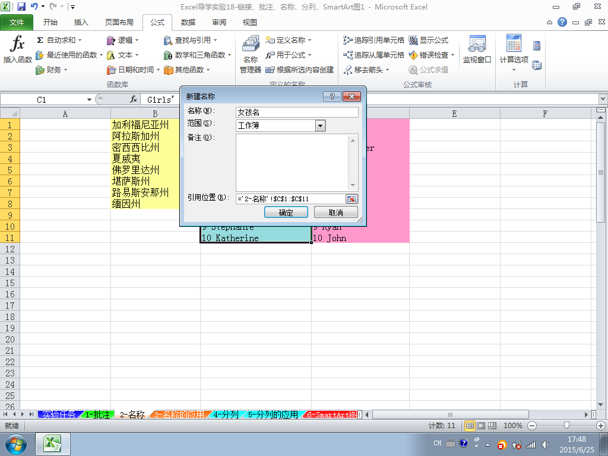Open Calculation Options (计算选项)
608x456 pixels.
tap(514, 53)
